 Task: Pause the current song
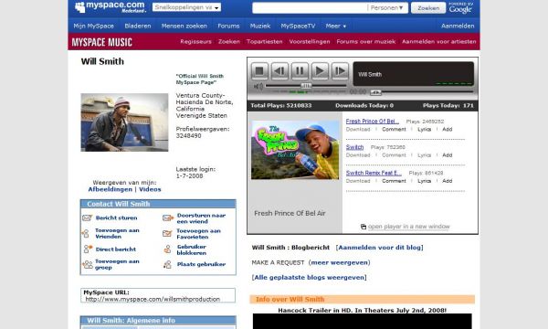[300, 71]
